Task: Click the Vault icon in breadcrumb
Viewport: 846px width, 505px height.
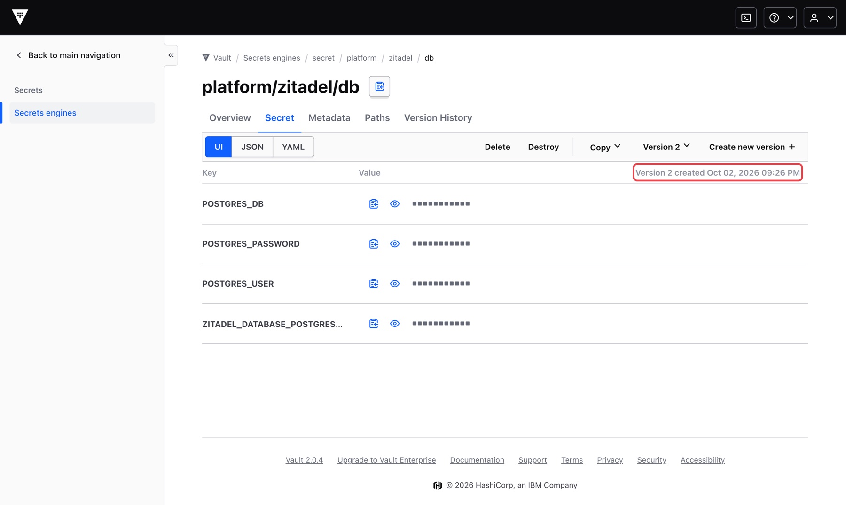Action: tap(206, 58)
